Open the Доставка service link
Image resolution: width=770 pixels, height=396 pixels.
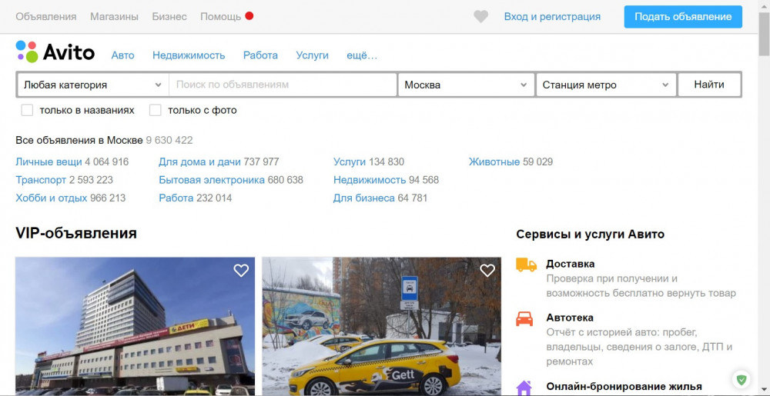tap(570, 264)
